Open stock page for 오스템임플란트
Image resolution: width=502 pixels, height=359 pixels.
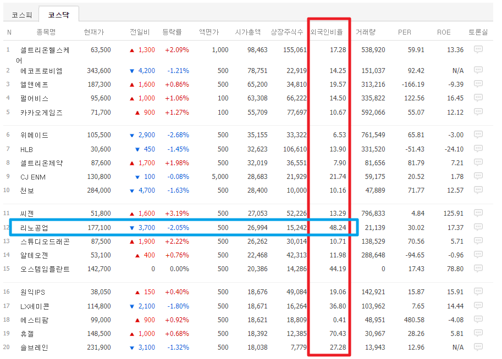pos(45,269)
